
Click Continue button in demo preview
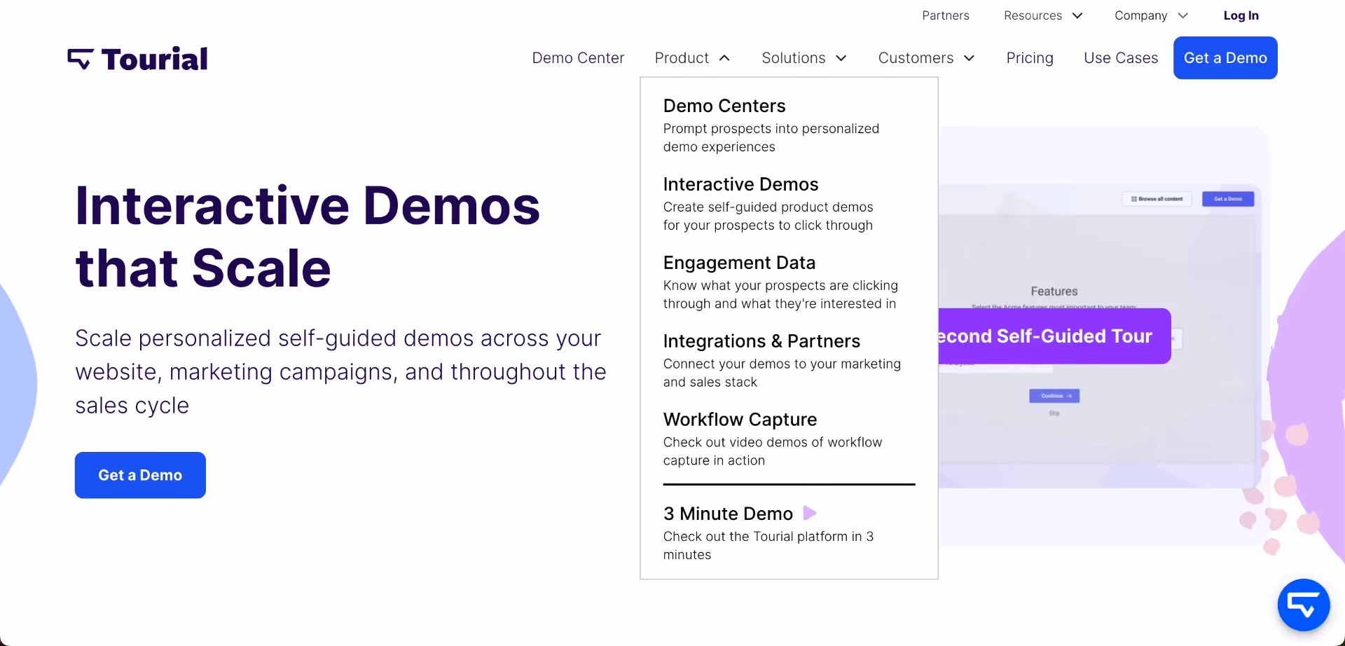tap(1054, 396)
